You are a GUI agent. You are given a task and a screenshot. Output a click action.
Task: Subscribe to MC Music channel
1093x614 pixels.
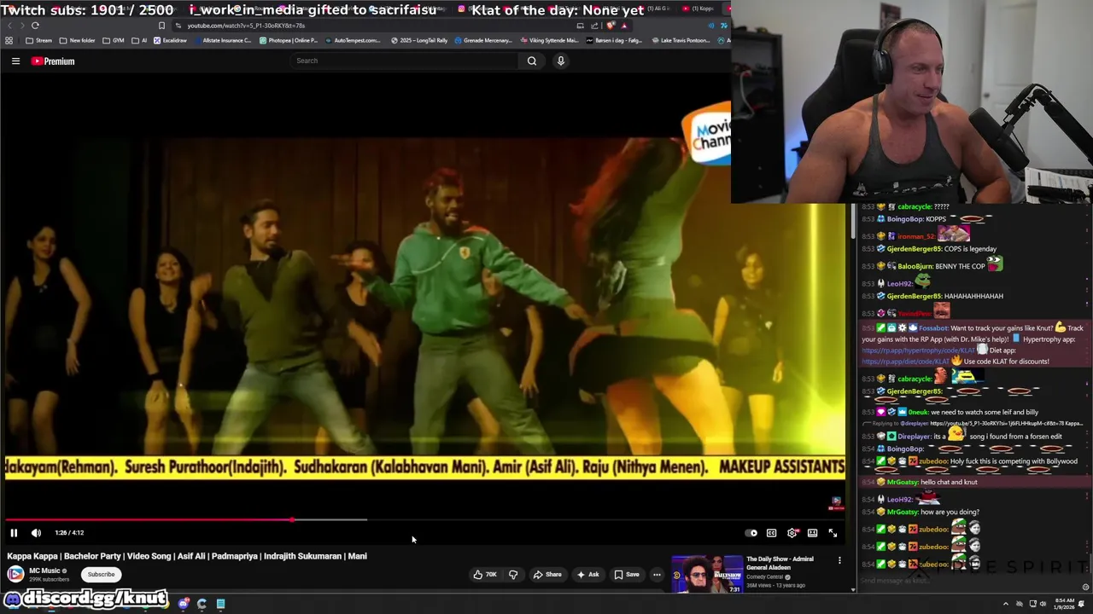101,574
